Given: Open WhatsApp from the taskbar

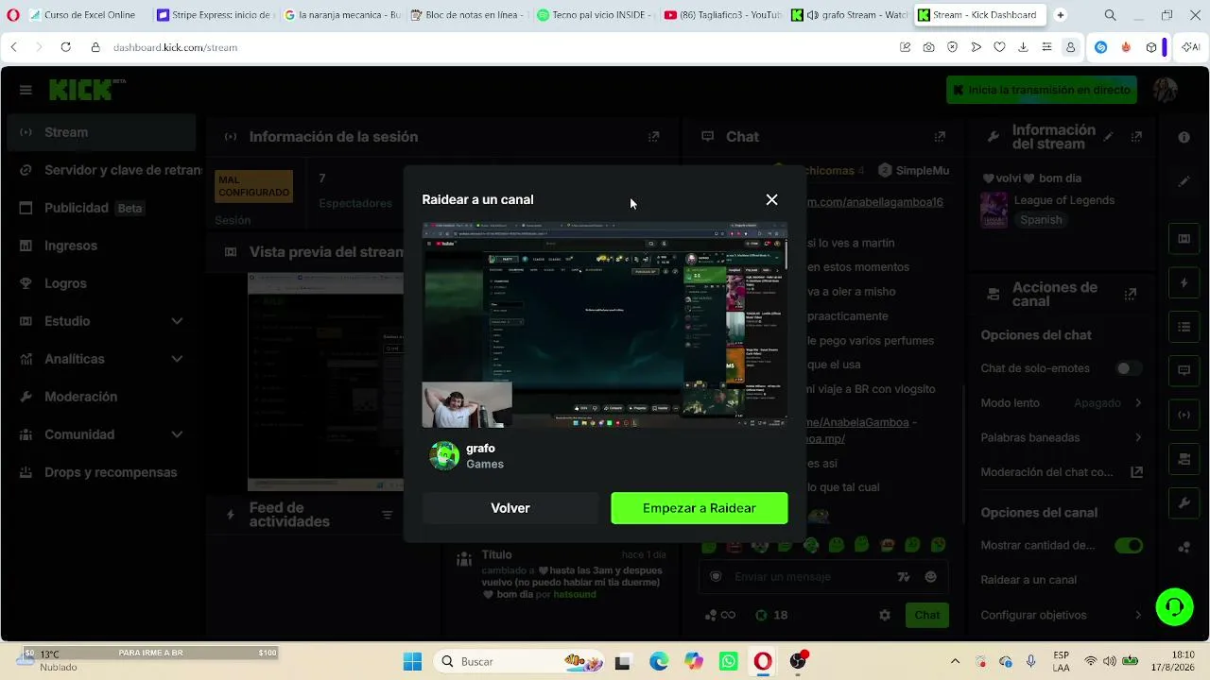Looking at the screenshot, I should 728,662.
